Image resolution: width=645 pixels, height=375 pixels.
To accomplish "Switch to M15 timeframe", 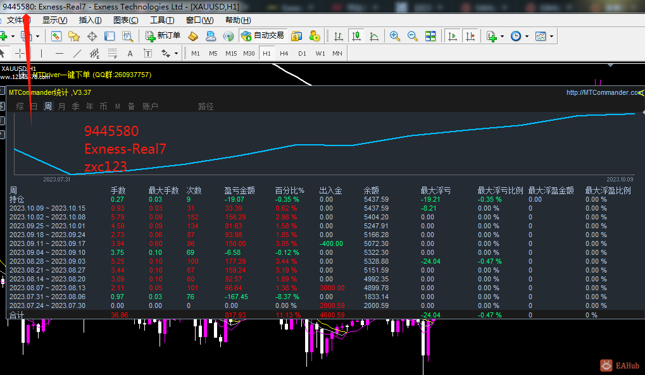I will pyautogui.click(x=231, y=54).
